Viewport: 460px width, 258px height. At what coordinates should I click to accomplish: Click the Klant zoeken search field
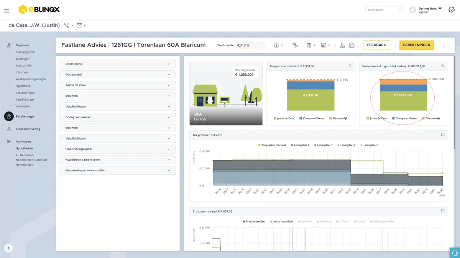point(384,10)
